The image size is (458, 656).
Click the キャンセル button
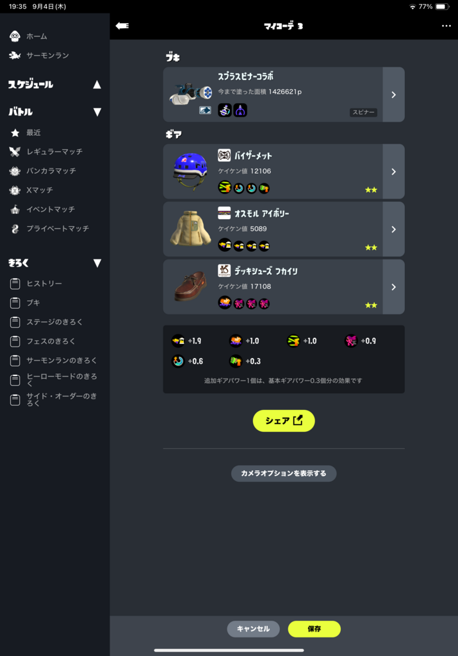(253, 629)
